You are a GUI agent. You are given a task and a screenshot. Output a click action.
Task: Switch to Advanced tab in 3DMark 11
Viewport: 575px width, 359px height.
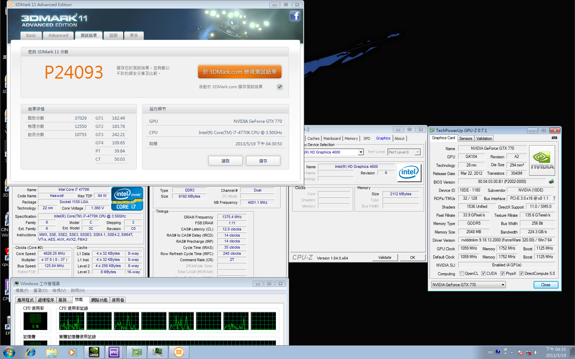[58, 36]
